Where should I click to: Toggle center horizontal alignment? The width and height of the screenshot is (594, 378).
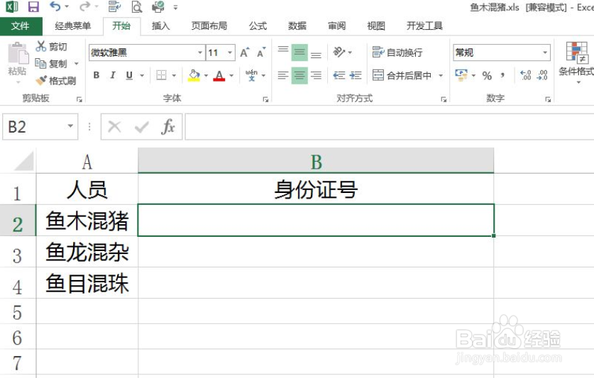coord(299,75)
